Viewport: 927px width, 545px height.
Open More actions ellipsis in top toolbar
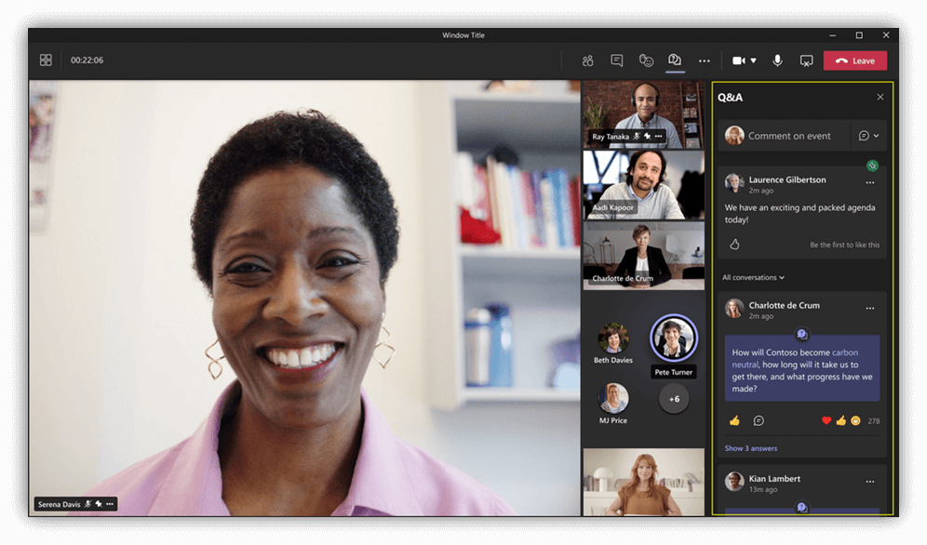click(x=705, y=61)
